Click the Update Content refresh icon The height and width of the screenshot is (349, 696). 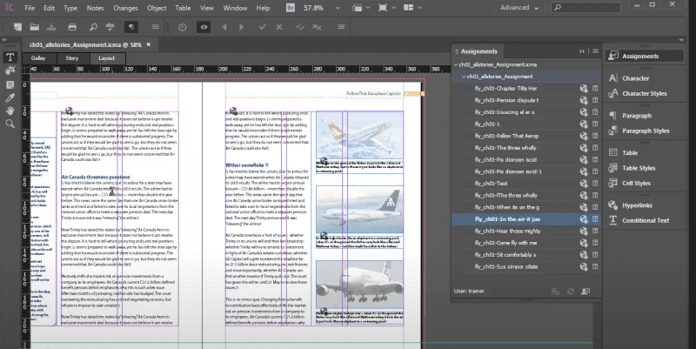pyautogui.click(x=571, y=292)
